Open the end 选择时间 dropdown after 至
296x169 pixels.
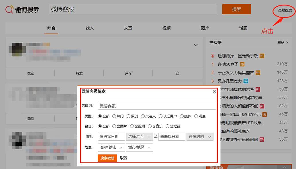200,137
